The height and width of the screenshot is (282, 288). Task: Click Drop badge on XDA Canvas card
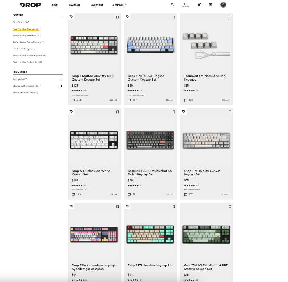coord(183,111)
